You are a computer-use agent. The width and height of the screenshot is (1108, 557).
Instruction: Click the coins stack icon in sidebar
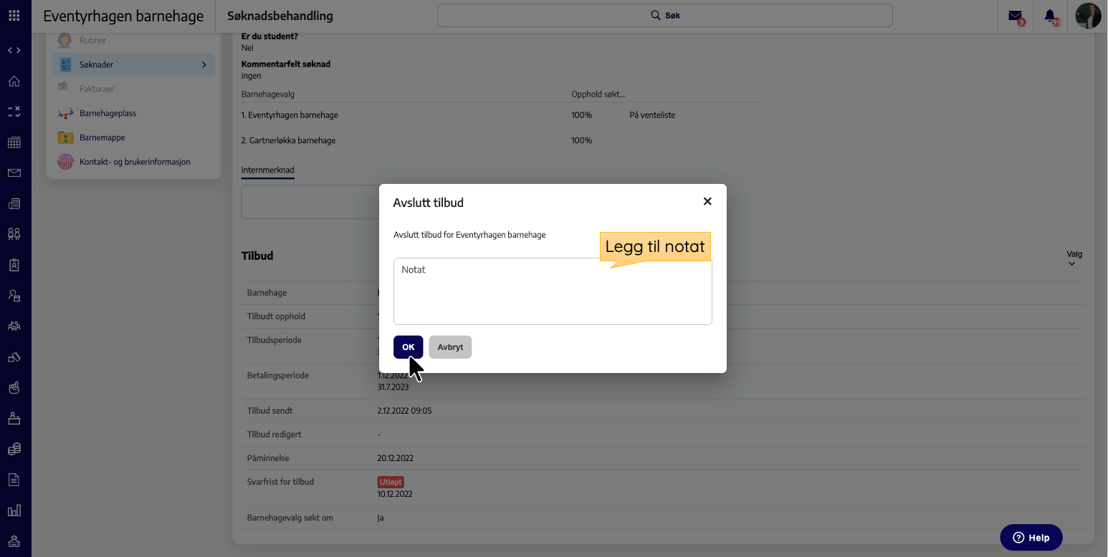14,449
